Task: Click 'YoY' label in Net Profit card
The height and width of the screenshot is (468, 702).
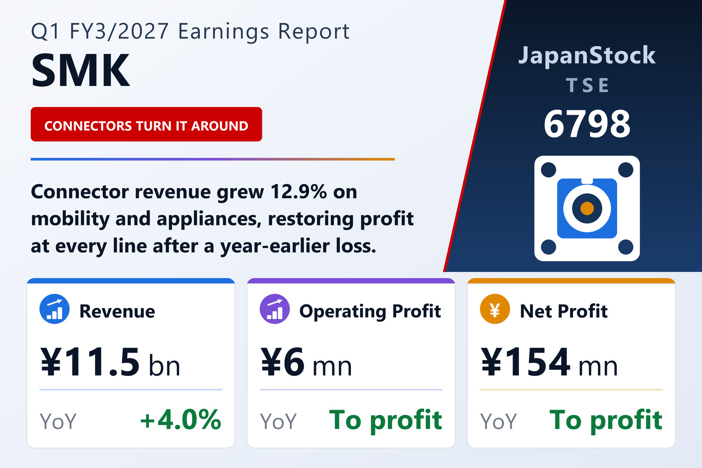Action: click(498, 421)
